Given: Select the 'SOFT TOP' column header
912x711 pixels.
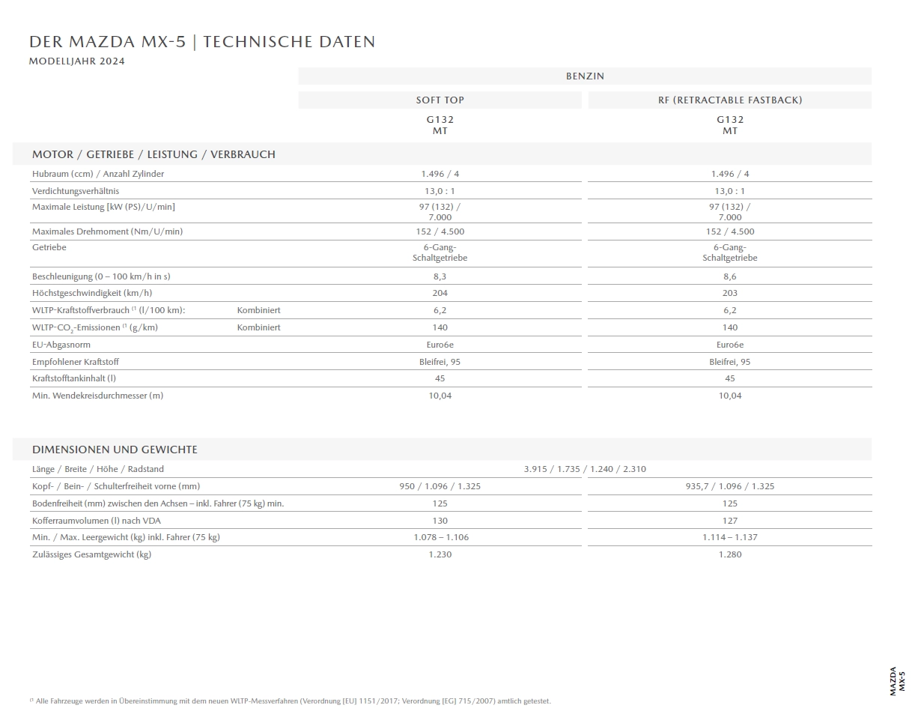Looking at the screenshot, I should tap(440, 100).
